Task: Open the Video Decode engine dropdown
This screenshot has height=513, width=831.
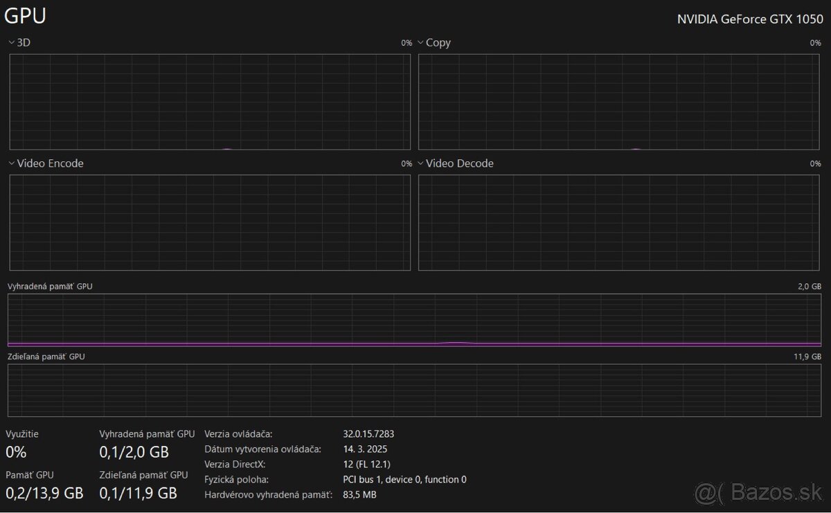Action: pos(420,164)
